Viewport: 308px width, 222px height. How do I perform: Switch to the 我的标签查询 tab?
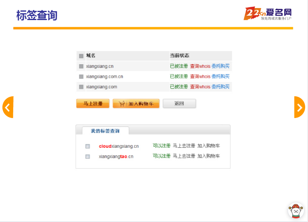coord(105,131)
